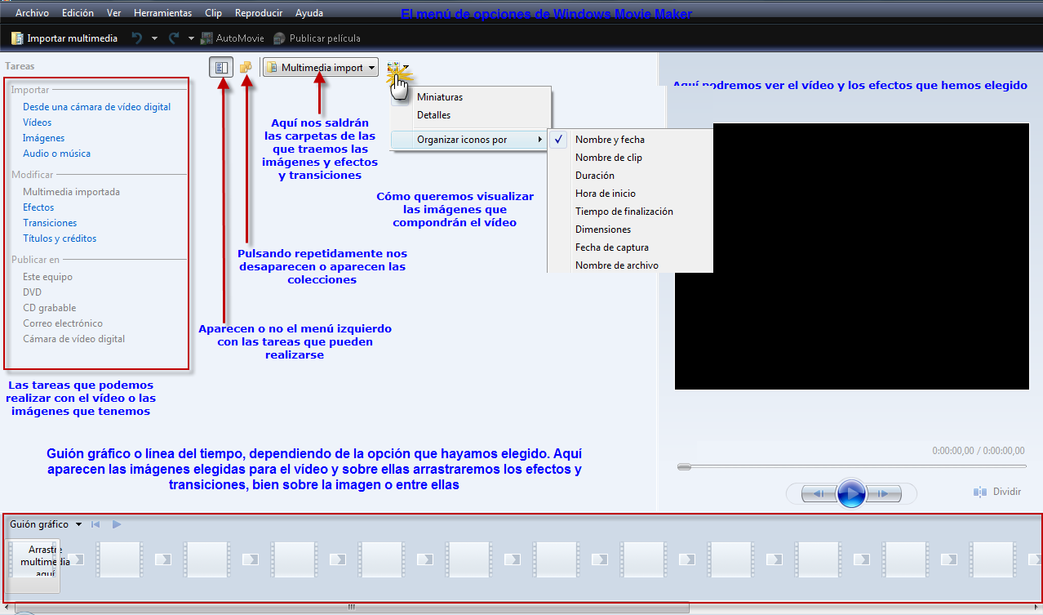This screenshot has width=1043, height=615.
Task: Click CD grabable publish option
Action: tap(49, 308)
